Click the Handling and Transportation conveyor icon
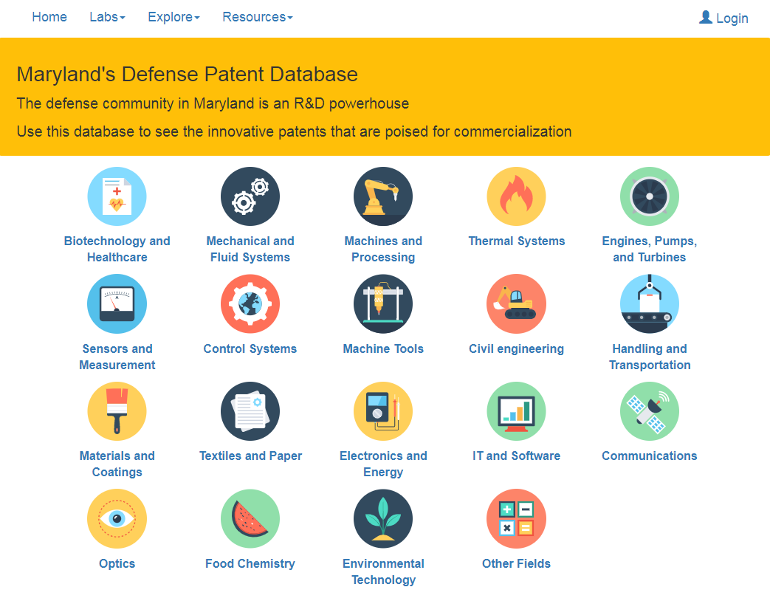 click(649, 304)
